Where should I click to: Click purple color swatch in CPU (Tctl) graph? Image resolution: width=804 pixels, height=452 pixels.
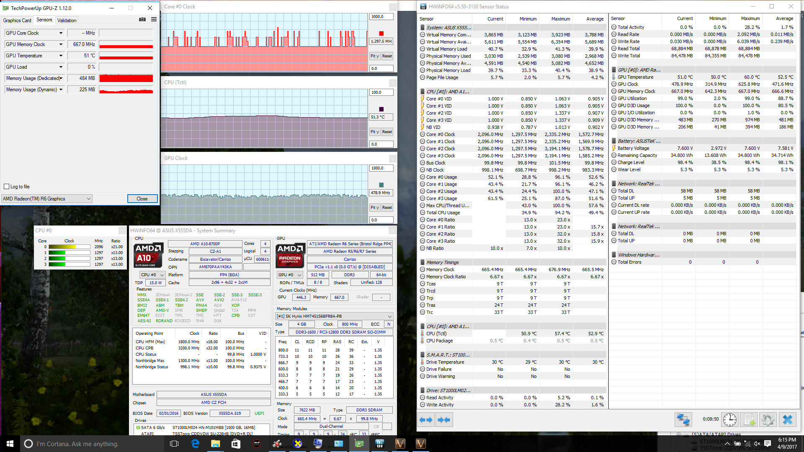coord(381,109)
